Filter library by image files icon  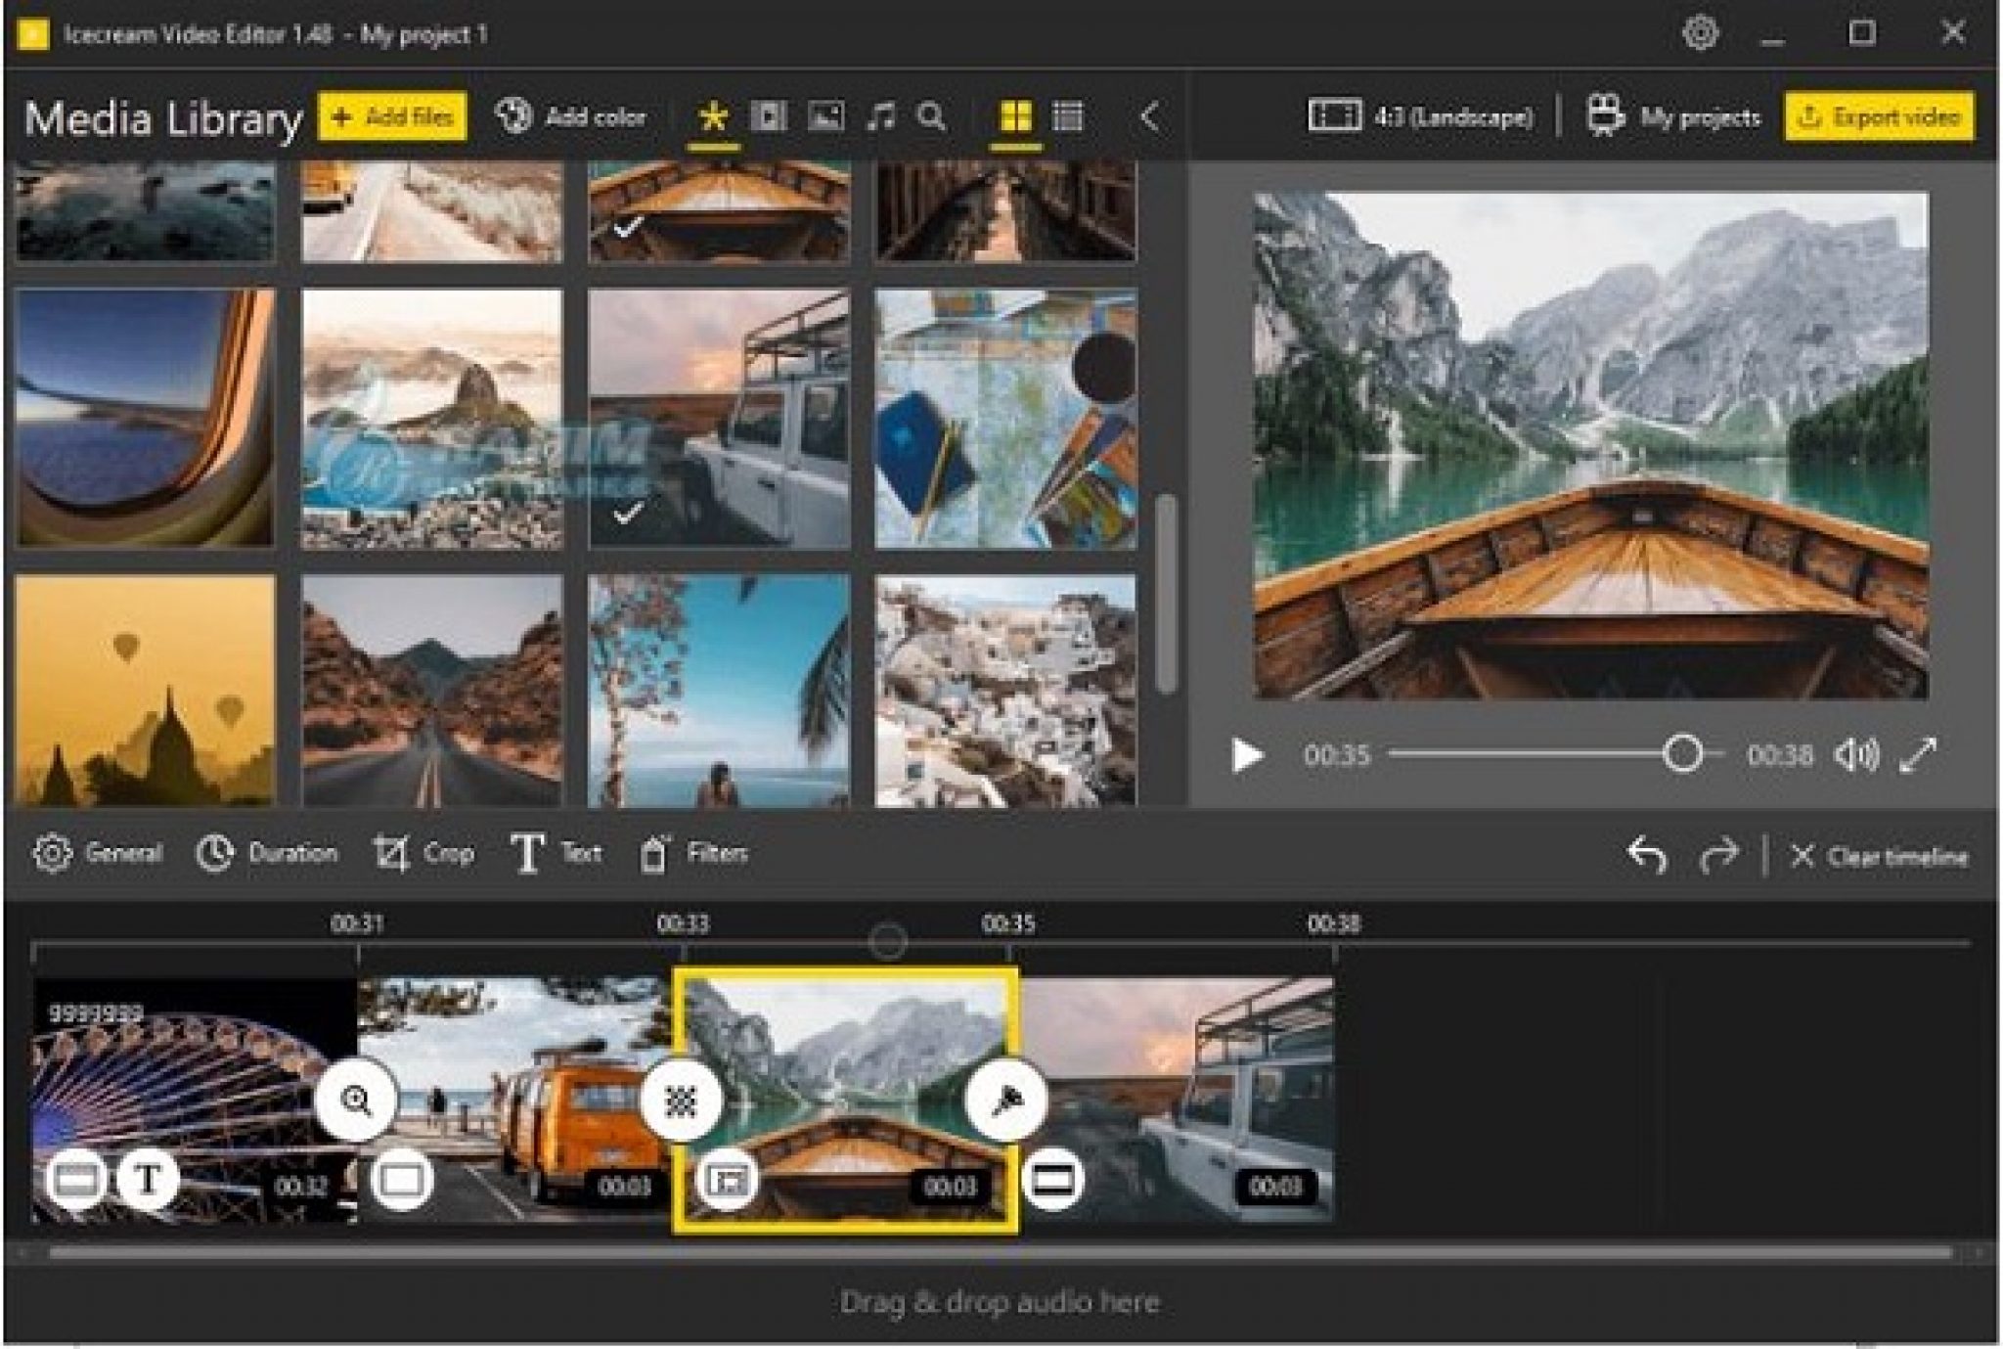coord(825,117)
